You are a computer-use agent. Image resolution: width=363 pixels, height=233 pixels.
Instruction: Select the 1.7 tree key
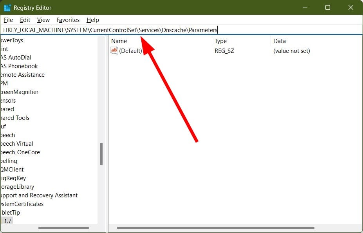(x=7, y=221)
